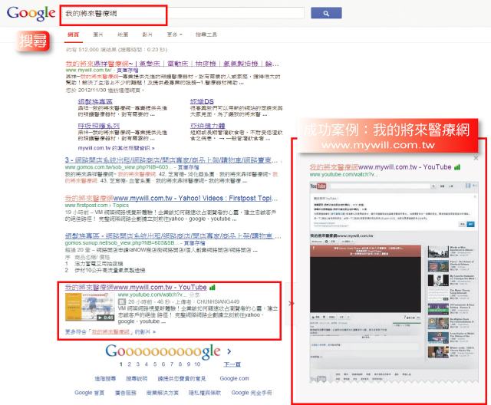
Task: Focus the search box containing 我的將來醫療網
Action: pyautogui.click(x=183, y=14)
